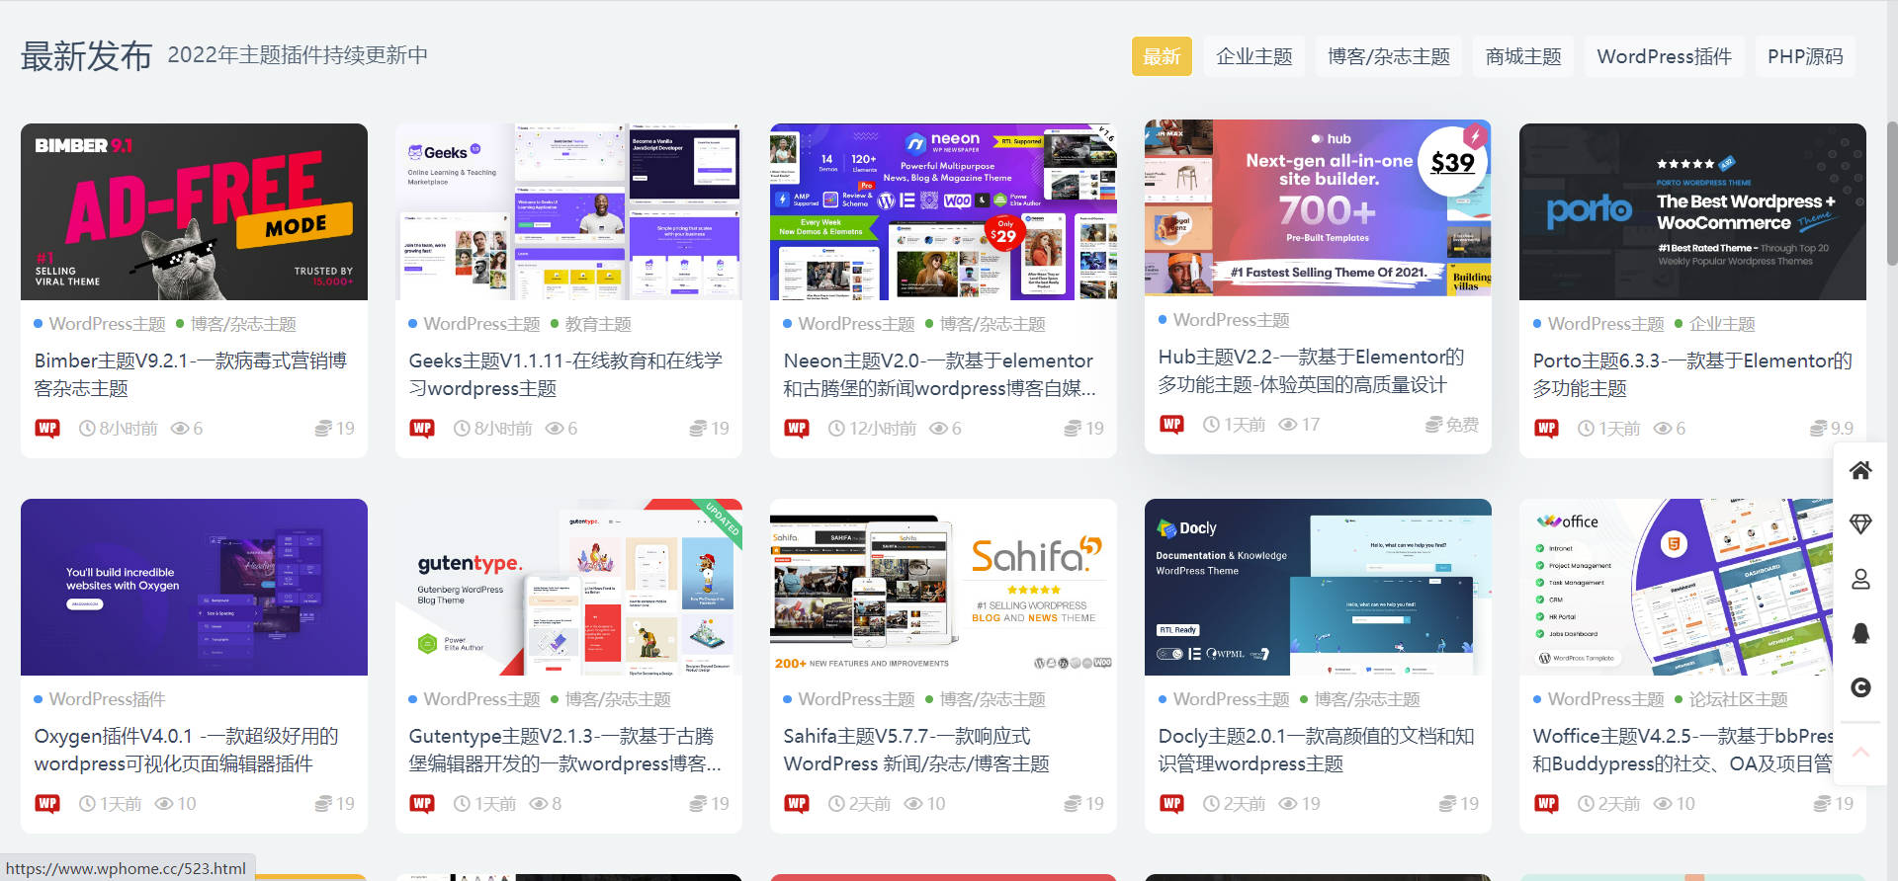Click the Bimber AD-FREE MODE thumbnail

tap(194, 211)
